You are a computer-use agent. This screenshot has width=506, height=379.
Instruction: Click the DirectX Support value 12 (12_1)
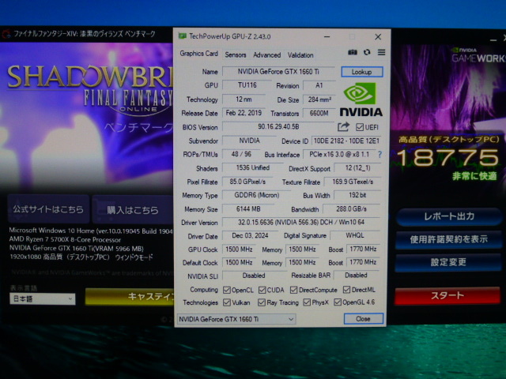(x=357, y=168)
